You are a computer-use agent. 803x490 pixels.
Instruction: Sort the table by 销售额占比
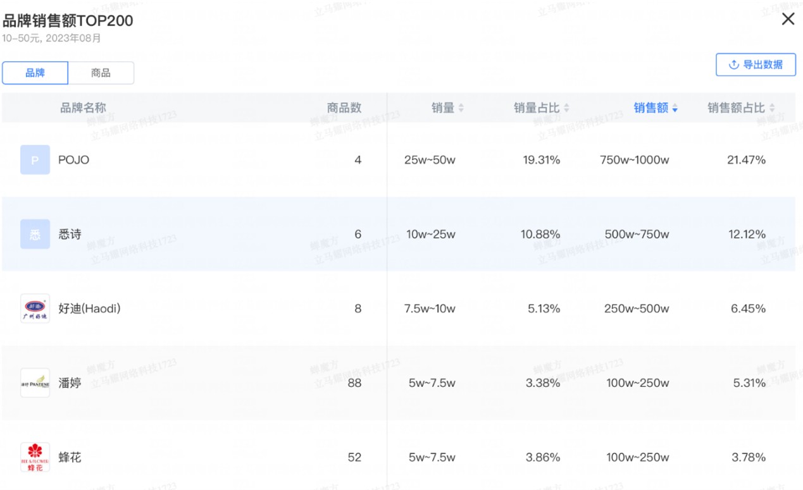(741, 108)
